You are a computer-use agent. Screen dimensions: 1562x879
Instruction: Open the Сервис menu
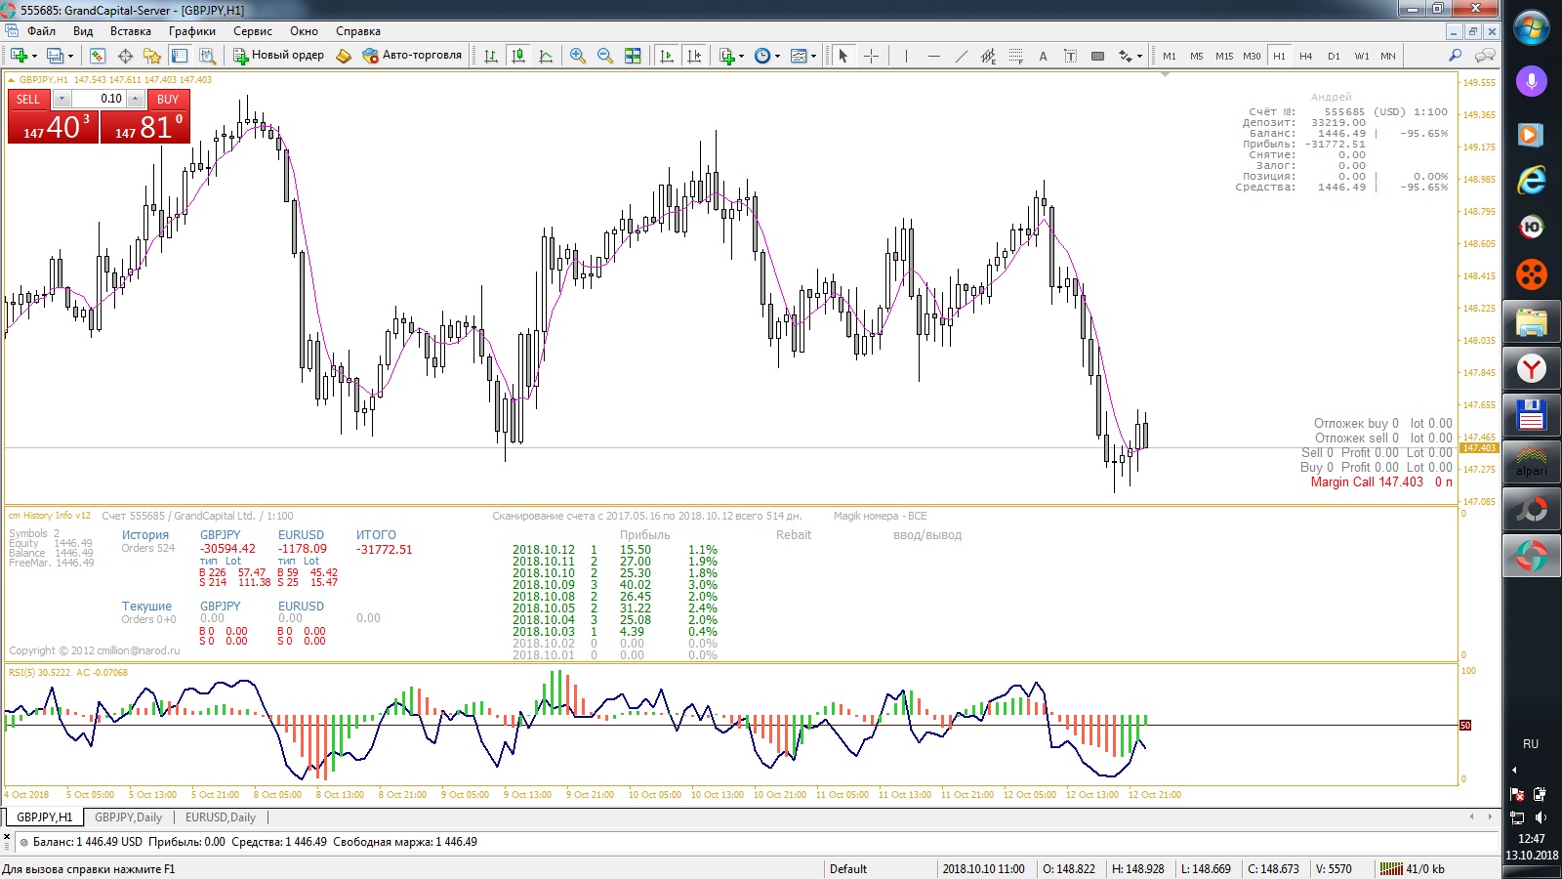(x=252, y=31)
